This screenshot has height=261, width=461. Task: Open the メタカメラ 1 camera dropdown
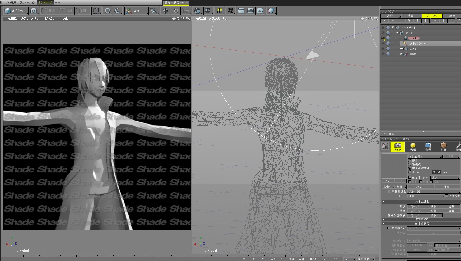[x=425, y=157]
